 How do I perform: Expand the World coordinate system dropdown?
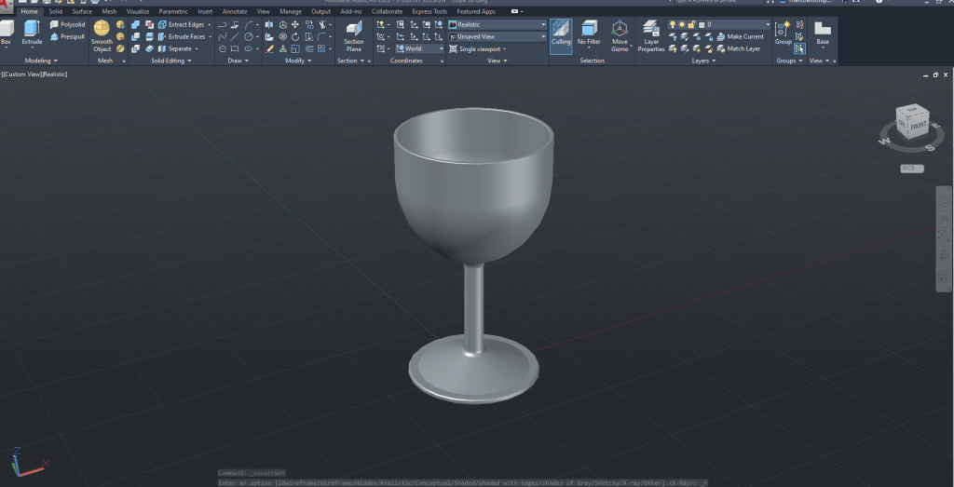(x=420, y=48)
